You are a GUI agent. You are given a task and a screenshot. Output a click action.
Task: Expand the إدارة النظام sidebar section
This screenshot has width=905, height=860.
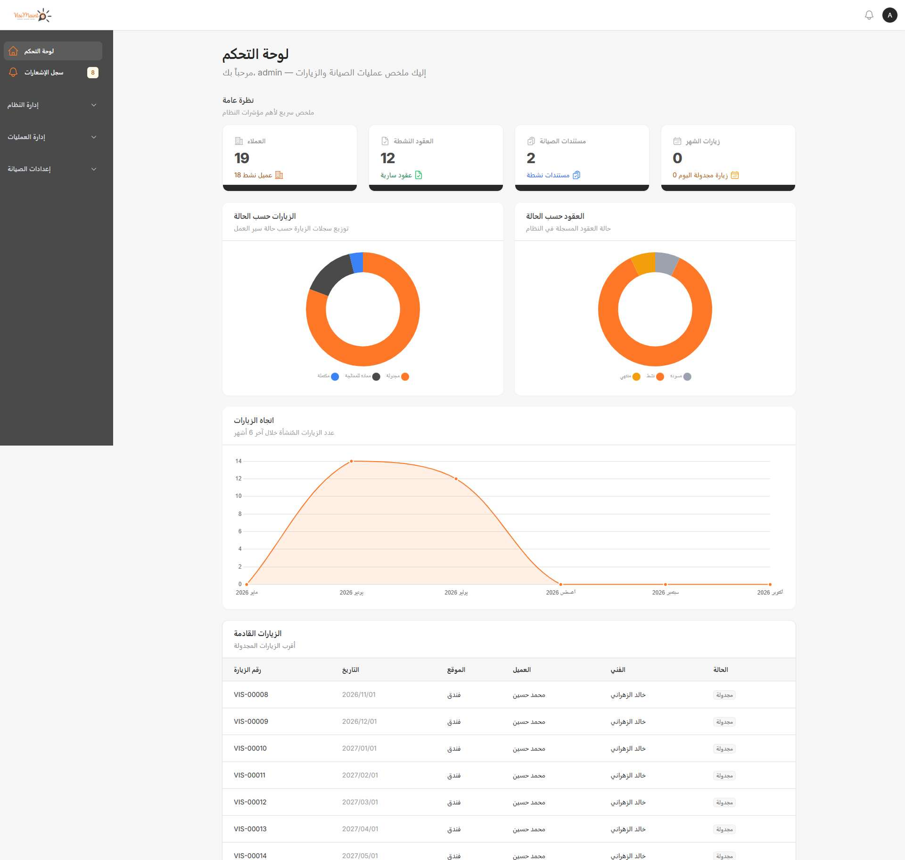pos(51,105)
